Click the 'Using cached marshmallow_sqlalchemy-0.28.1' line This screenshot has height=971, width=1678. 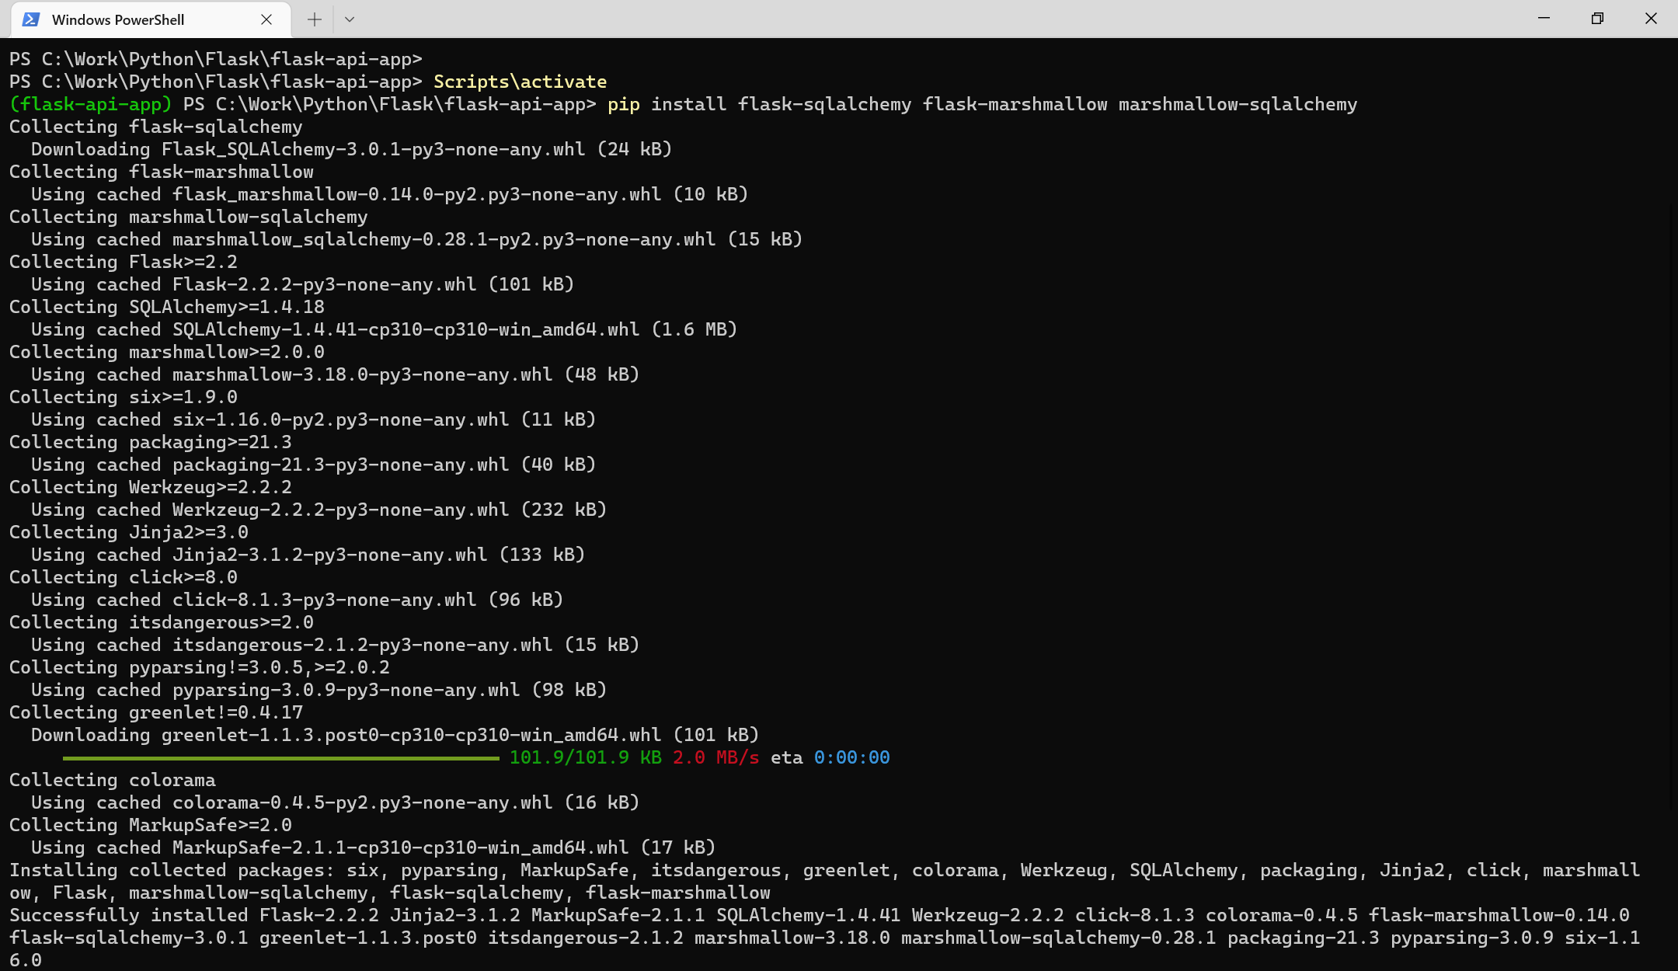(416, 239)
